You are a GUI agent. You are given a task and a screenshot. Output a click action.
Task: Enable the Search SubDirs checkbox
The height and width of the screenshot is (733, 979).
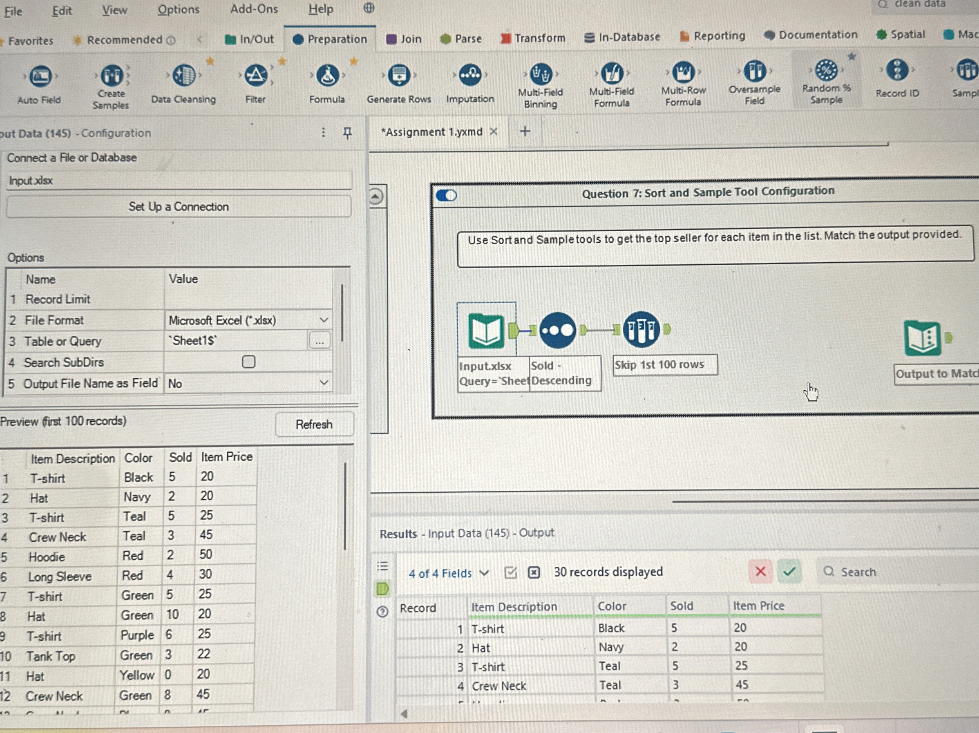tap(249, 362)
